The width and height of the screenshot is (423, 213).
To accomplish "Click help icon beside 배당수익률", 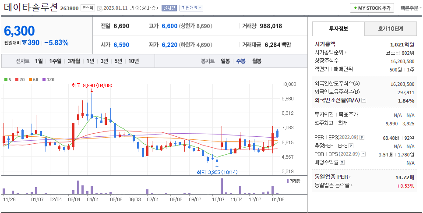I will [342, 163].
